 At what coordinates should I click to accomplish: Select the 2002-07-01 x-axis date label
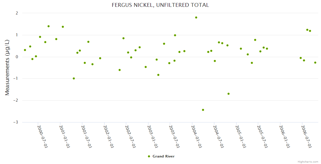pos(131,136)
